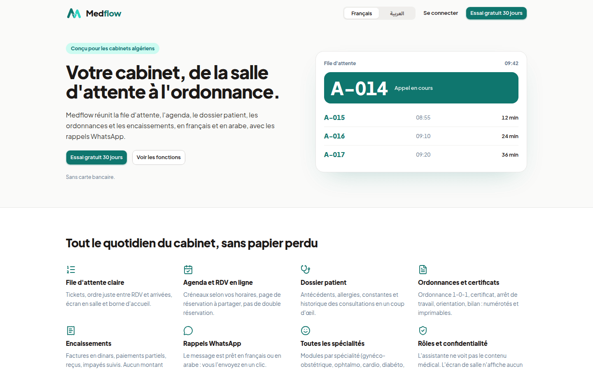Click the 09:42 clock in queue card
This screenshot has height=371, width=593.
(x=511, y=63)
